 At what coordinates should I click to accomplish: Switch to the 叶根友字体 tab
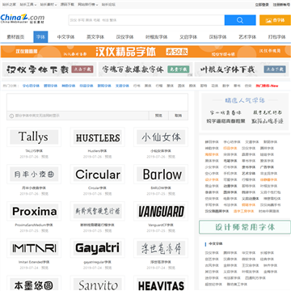(157, 37)
